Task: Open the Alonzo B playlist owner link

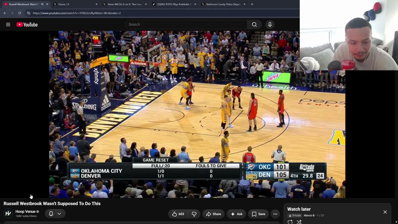Action: tap(309, 215)
